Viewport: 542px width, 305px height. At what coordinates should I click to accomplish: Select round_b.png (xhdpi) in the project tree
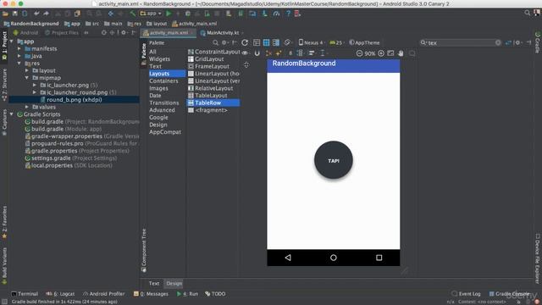[74, 100]
